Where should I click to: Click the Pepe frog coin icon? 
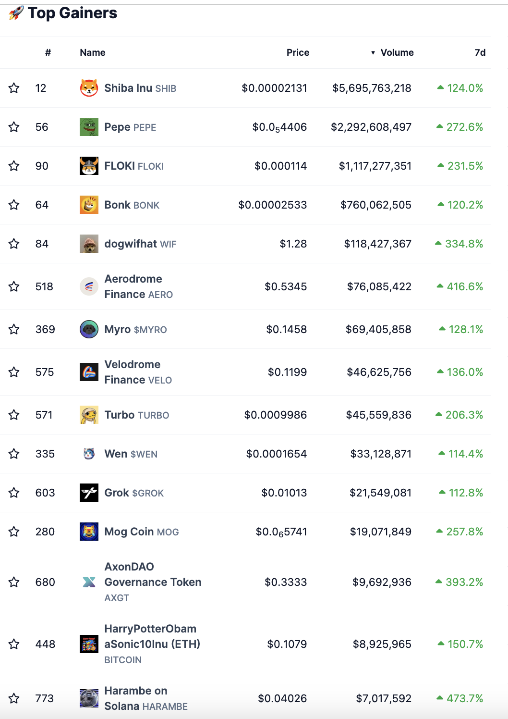pyautogui.click(x=89, y=127)
